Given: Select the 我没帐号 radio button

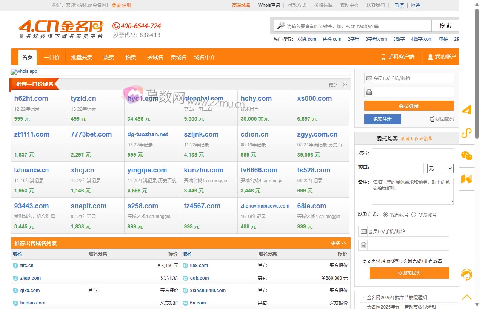Looking at the screenshot, I should click(414, 215).
